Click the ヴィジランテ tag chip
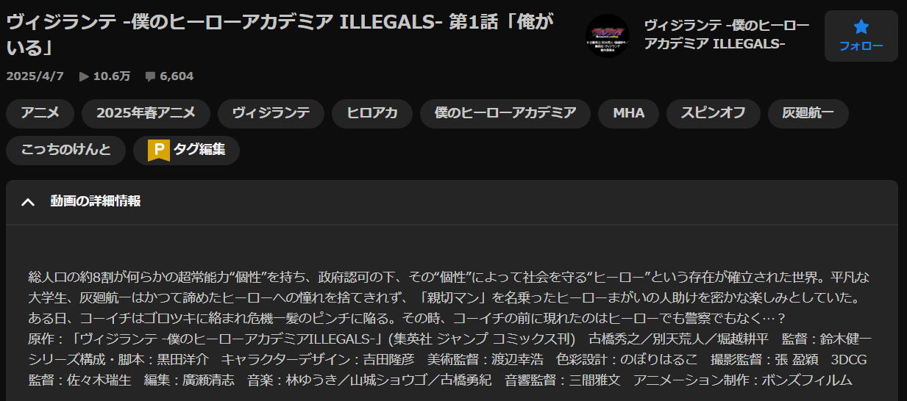 pyautogui.click(x=271, y=113)
